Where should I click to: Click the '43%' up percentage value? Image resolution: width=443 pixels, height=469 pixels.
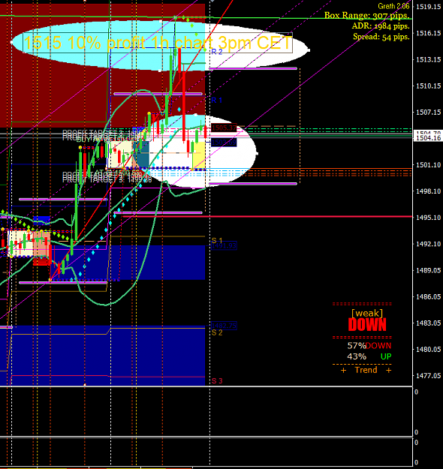(356, 356)
